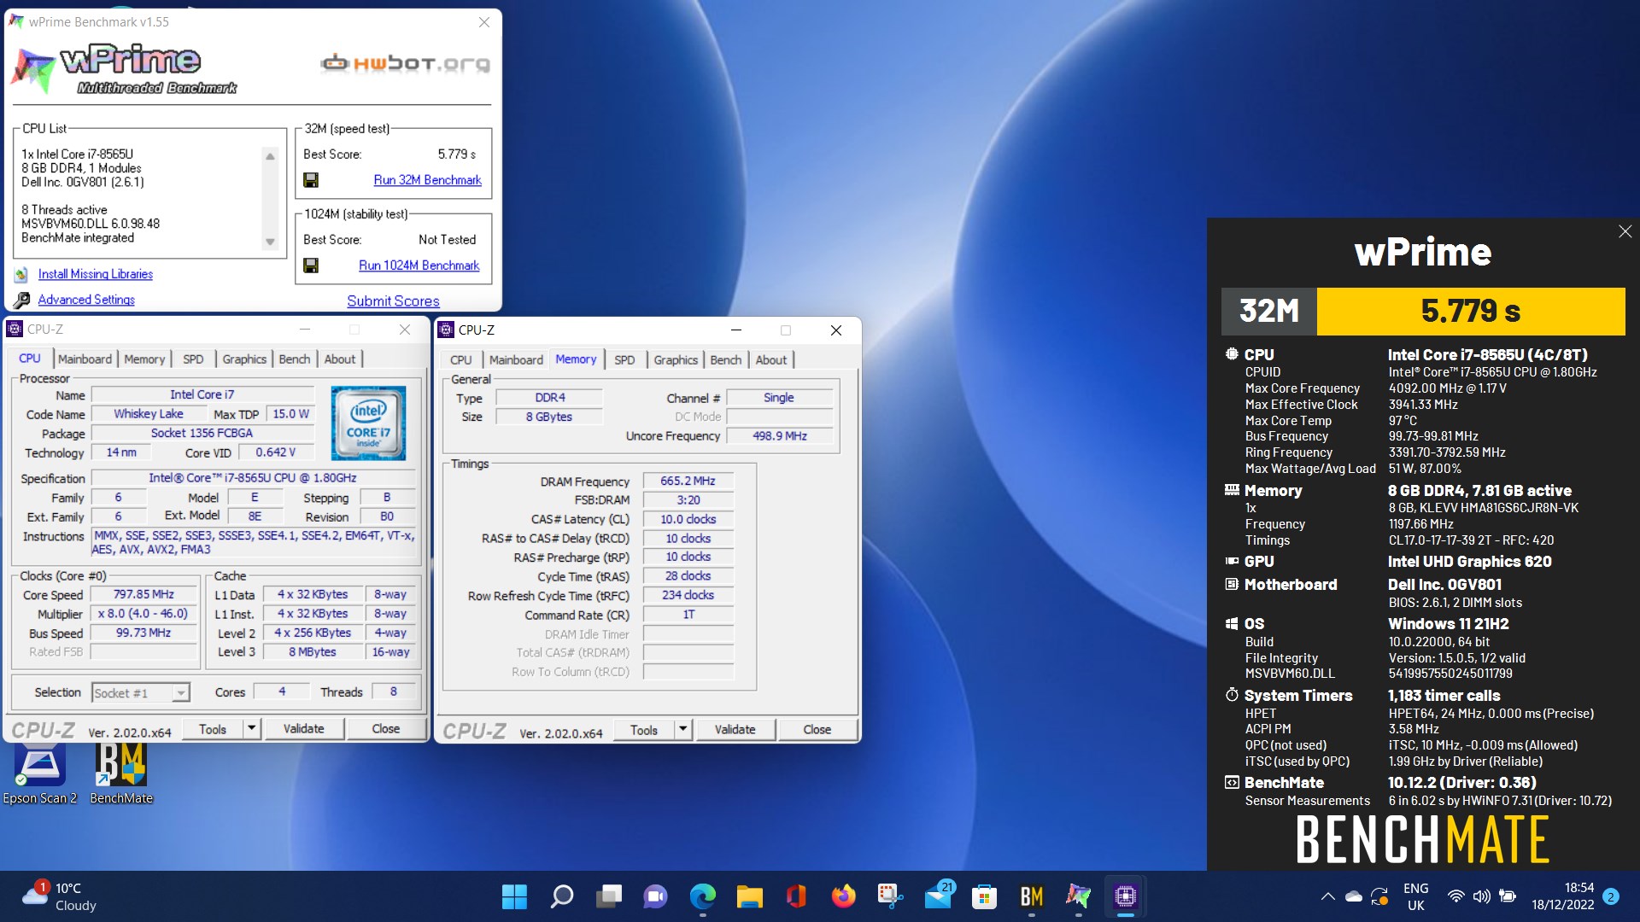Click Close button in left CPU-Z window
This screenshot has height=922, width=1640.
click(x=386, y=728)
